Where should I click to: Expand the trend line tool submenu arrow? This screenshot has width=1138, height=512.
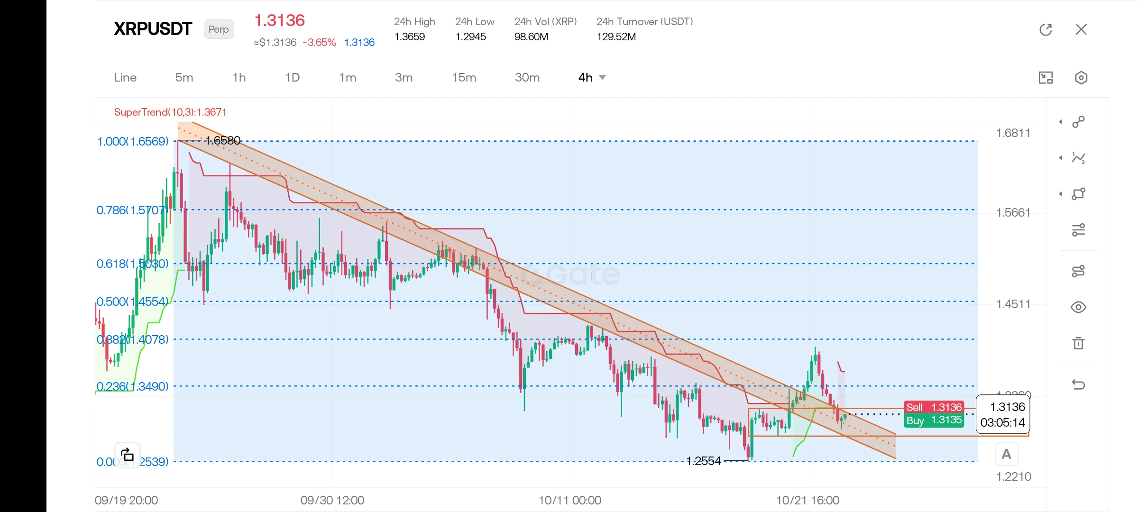tap(1061, 122)
